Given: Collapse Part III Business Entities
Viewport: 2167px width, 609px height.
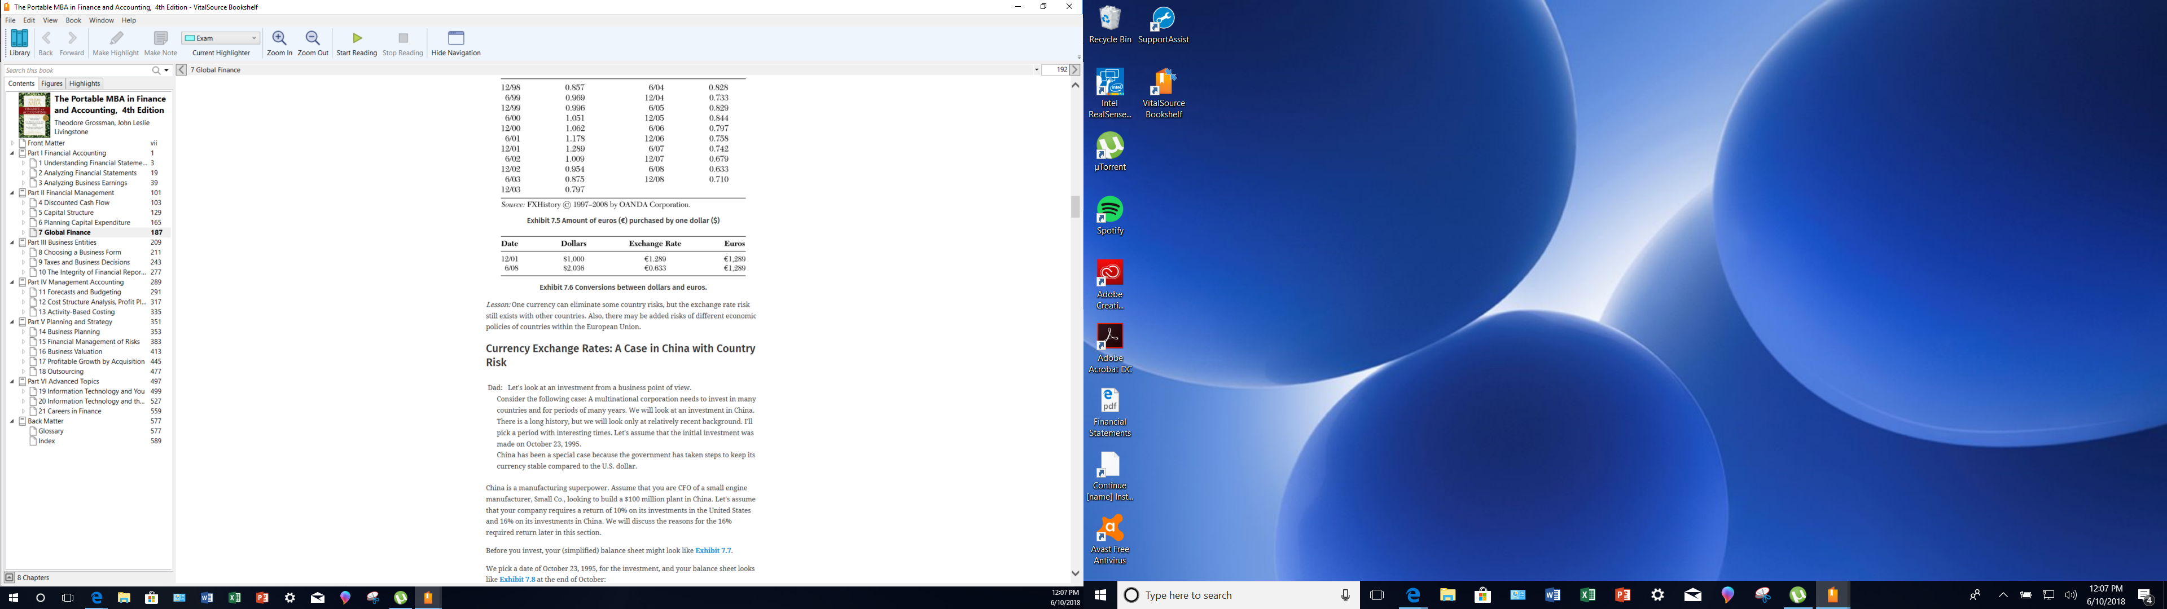Looking at the screenshot, I should 12,243.
